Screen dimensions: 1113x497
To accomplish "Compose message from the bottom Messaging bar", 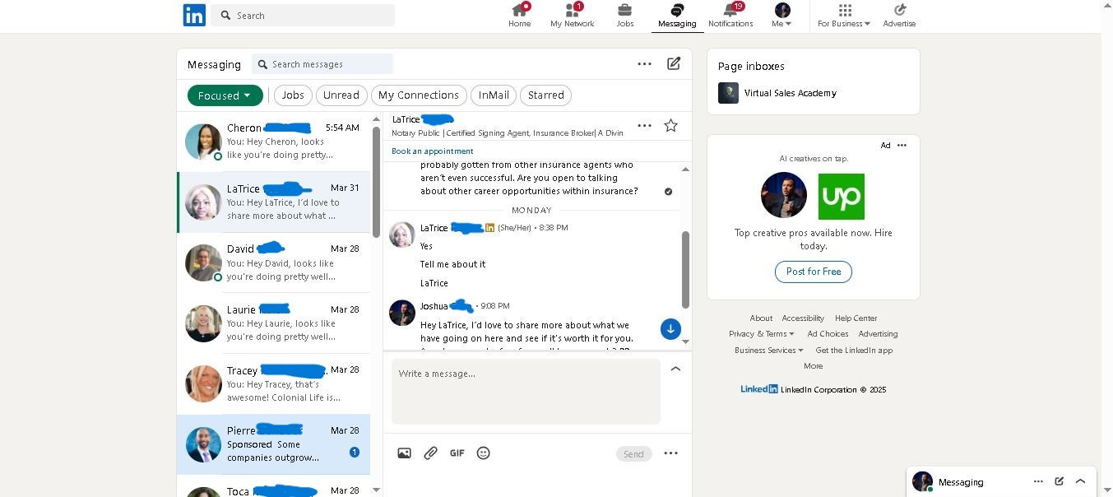I will (x=1060, y=481).
